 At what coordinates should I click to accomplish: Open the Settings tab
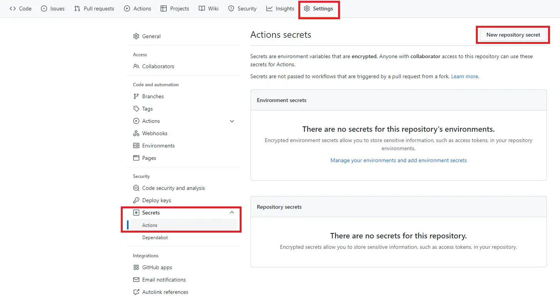(x=318, y=8)
